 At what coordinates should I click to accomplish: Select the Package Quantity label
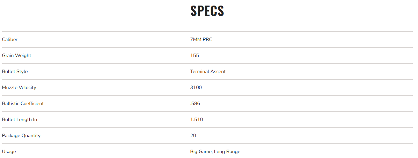point(21,136)
